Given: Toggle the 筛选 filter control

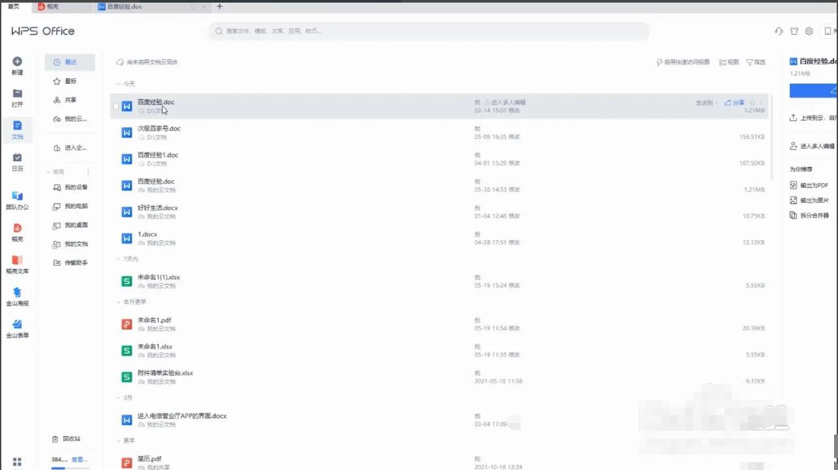Looking at the screenshot, I should [755, 61].
